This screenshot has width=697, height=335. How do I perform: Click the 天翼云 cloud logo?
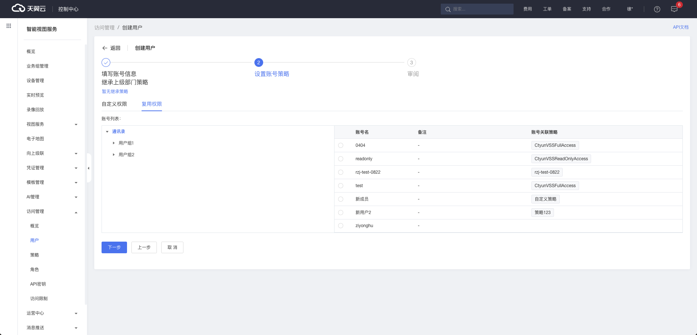tap(28, 8)
